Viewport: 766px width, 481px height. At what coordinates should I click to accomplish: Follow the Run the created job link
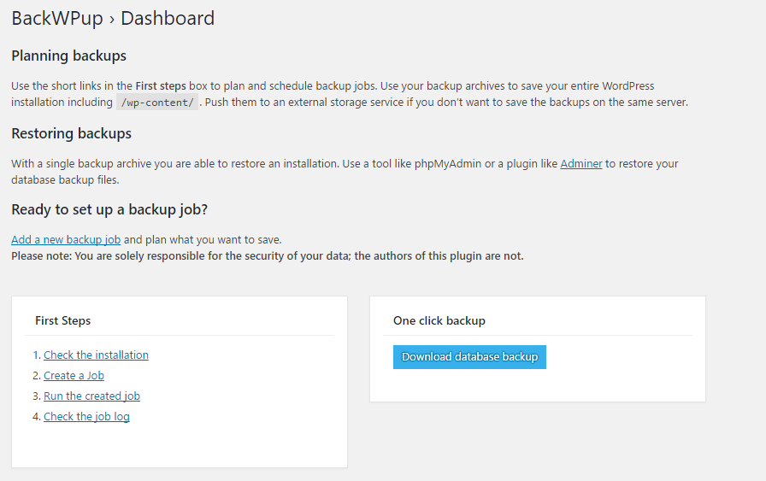[91, 396]
